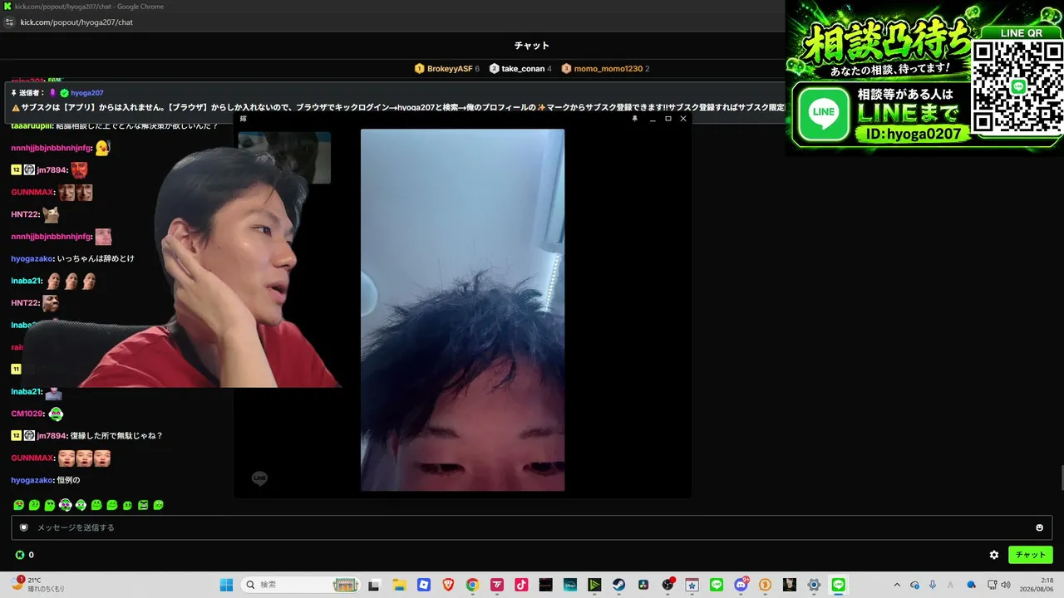
Task: Click the chat scrollbar thumb
Action: click(x=1061, y=479)
